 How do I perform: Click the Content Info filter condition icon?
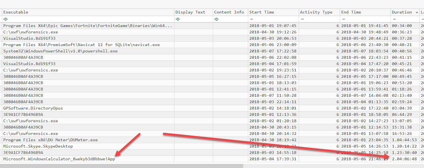(x=216, y=19)
